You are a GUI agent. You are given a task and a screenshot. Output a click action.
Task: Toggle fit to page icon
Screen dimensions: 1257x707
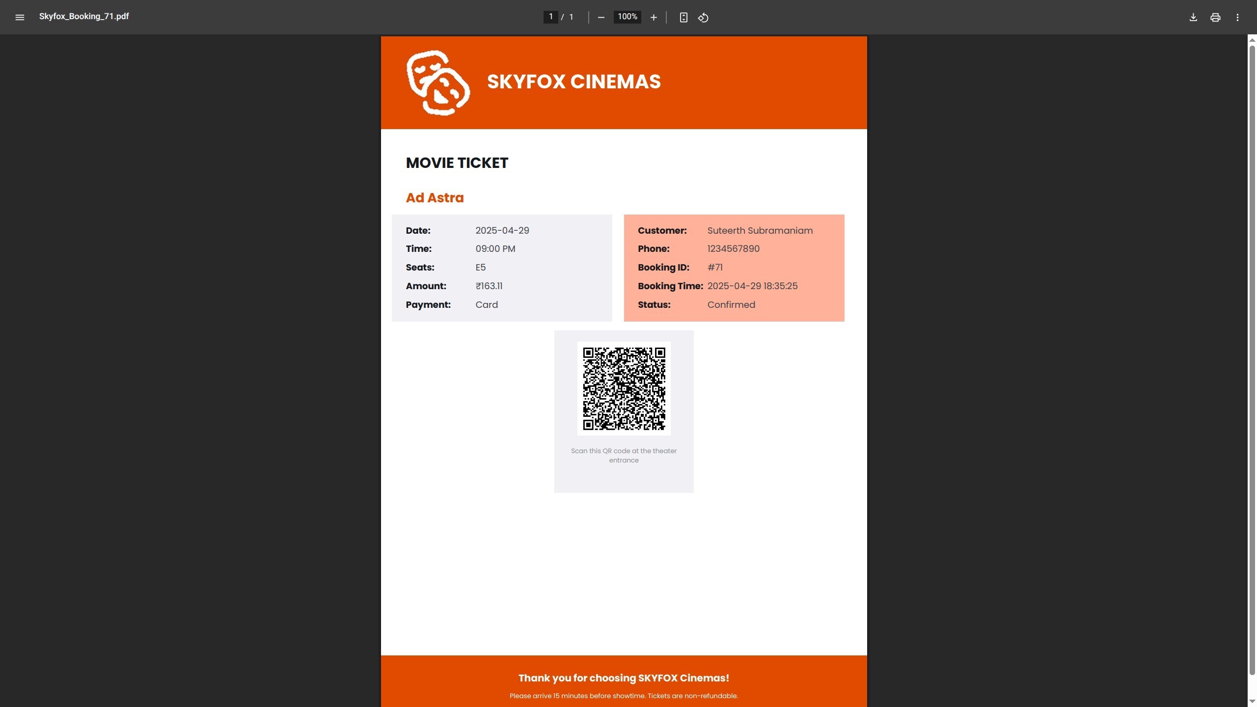pyautogui.click(x=683, y=17)
